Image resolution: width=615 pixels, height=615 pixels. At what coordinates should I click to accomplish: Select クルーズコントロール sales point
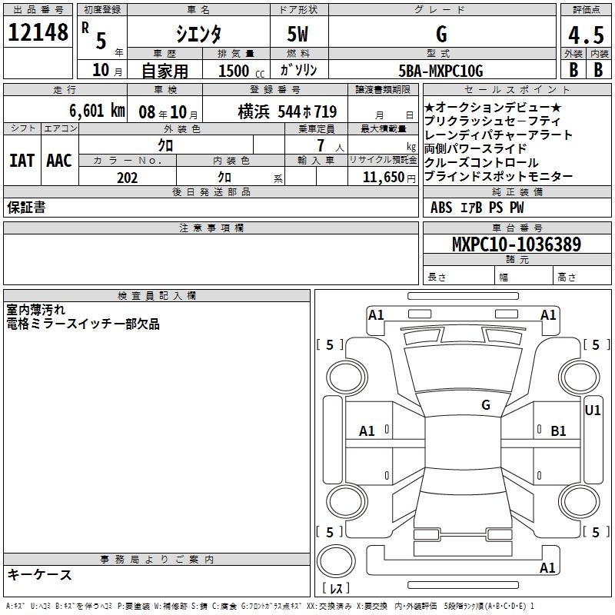[481, 162]
